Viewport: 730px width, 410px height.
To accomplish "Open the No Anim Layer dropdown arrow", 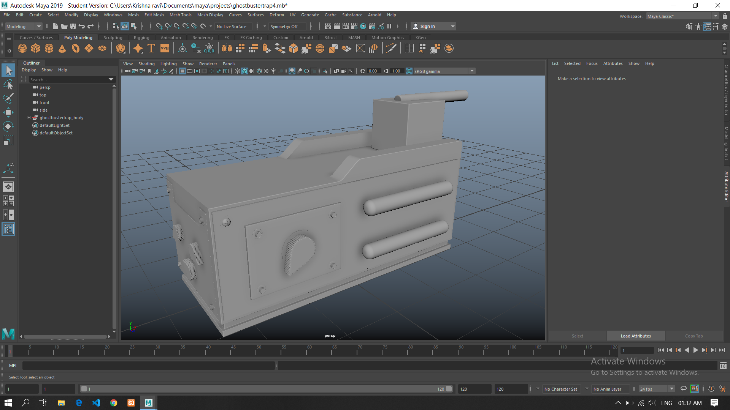I will 587,389.
